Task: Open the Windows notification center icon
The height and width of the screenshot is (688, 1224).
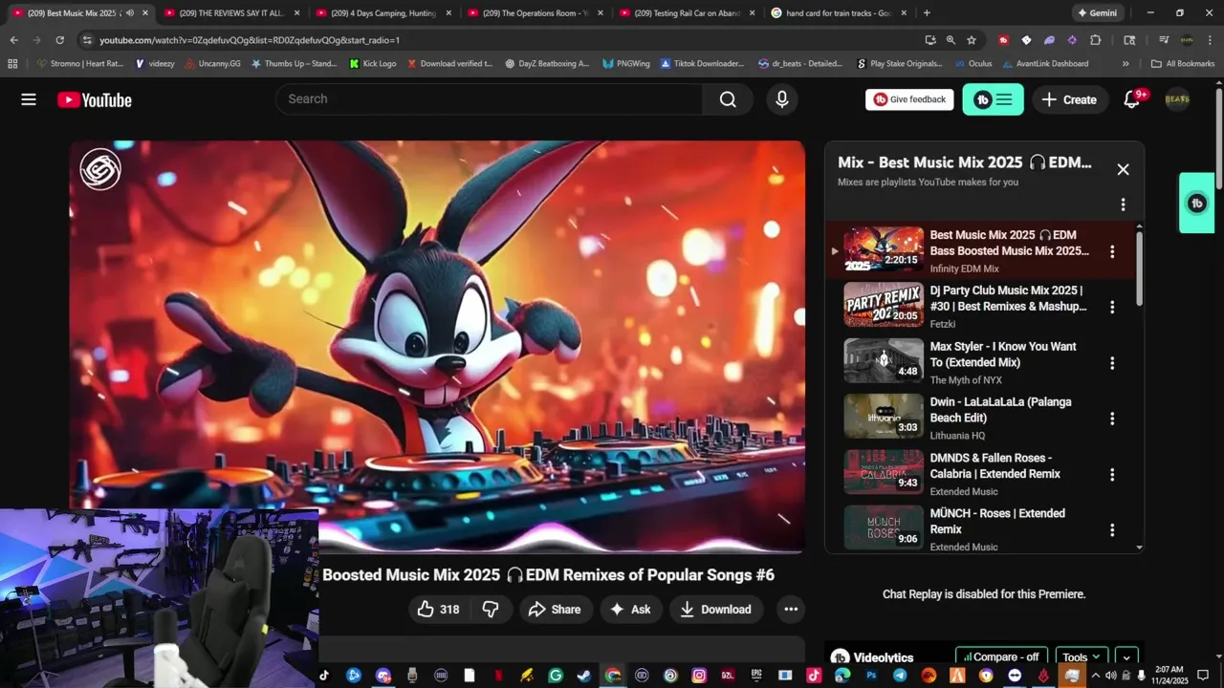Action: [1204, 676]
